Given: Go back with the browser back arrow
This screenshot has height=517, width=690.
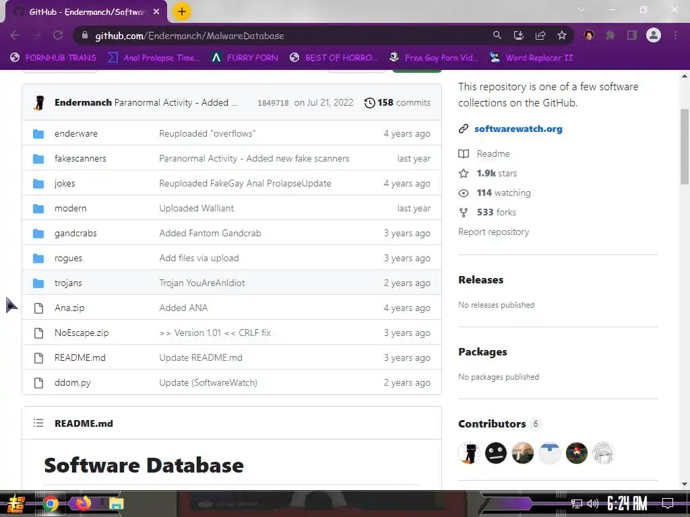Looking at the screenshot, I should point(15,35).
